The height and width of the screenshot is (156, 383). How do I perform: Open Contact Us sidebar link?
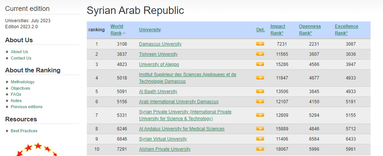21,58
